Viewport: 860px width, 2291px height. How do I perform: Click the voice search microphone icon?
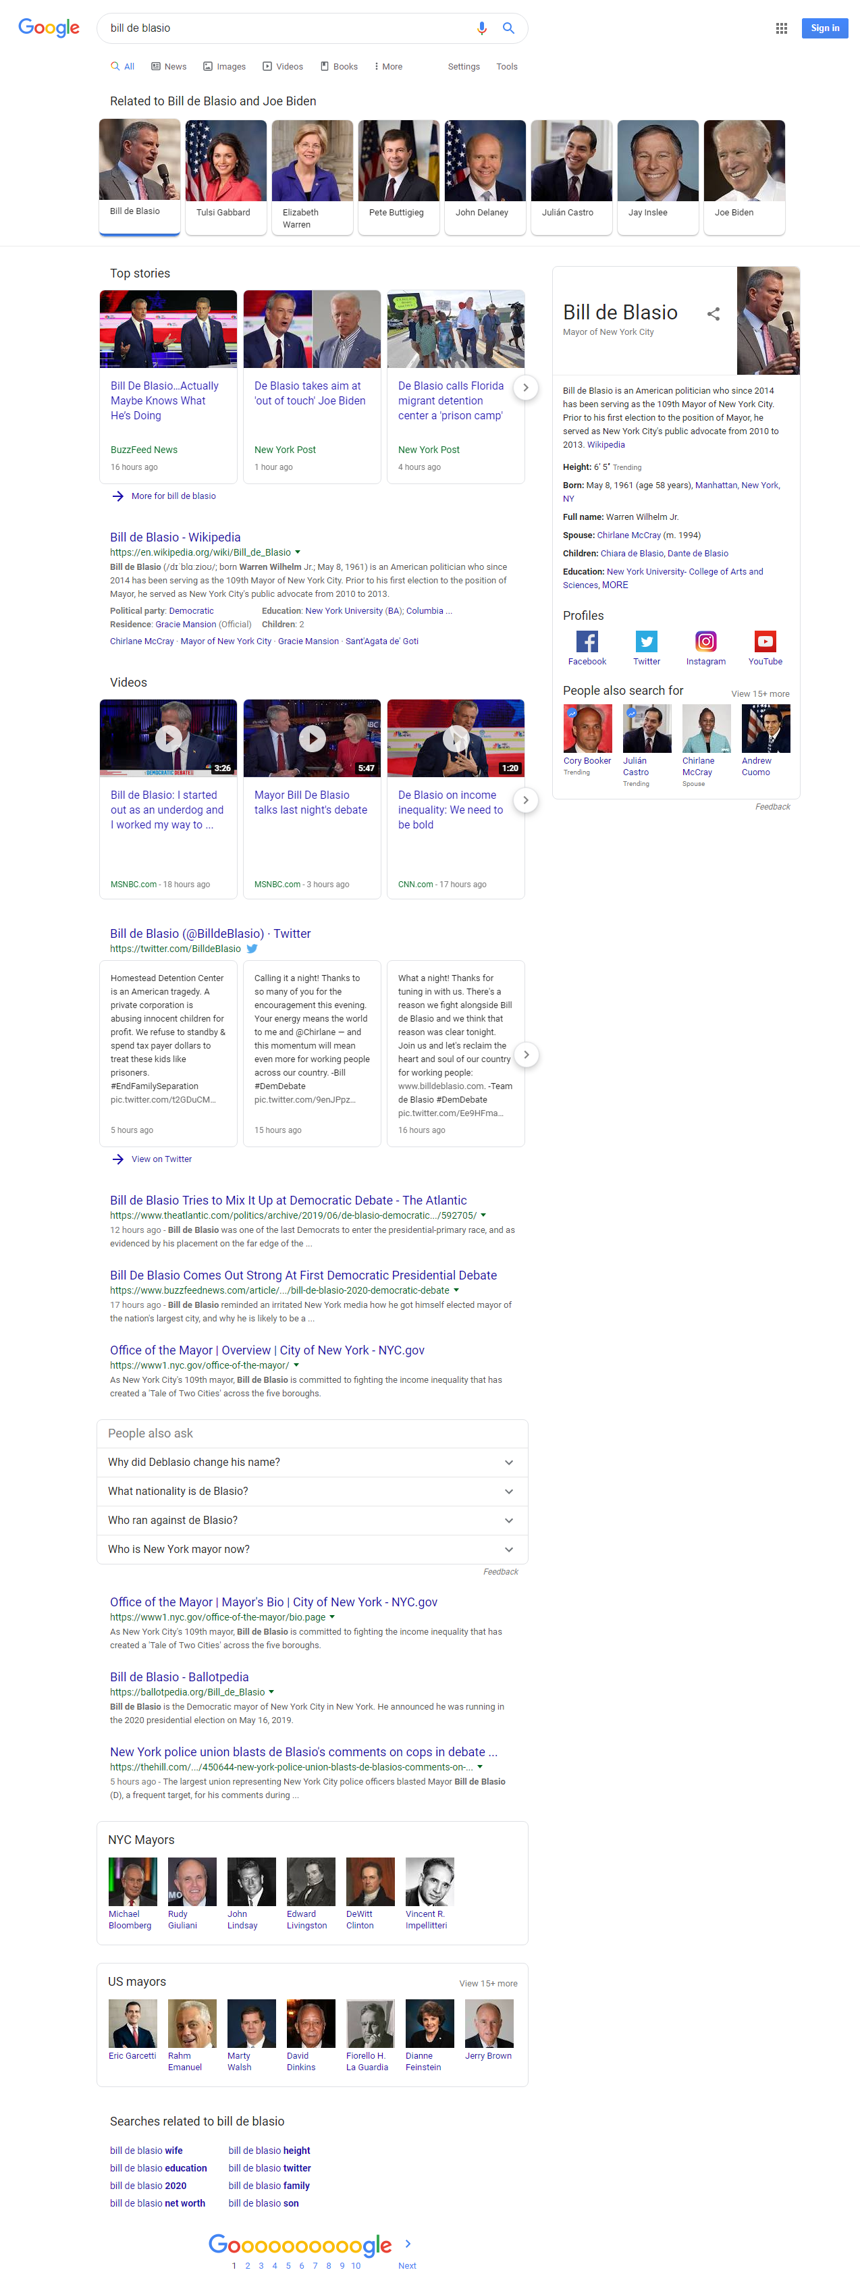(x=481, y=28)
